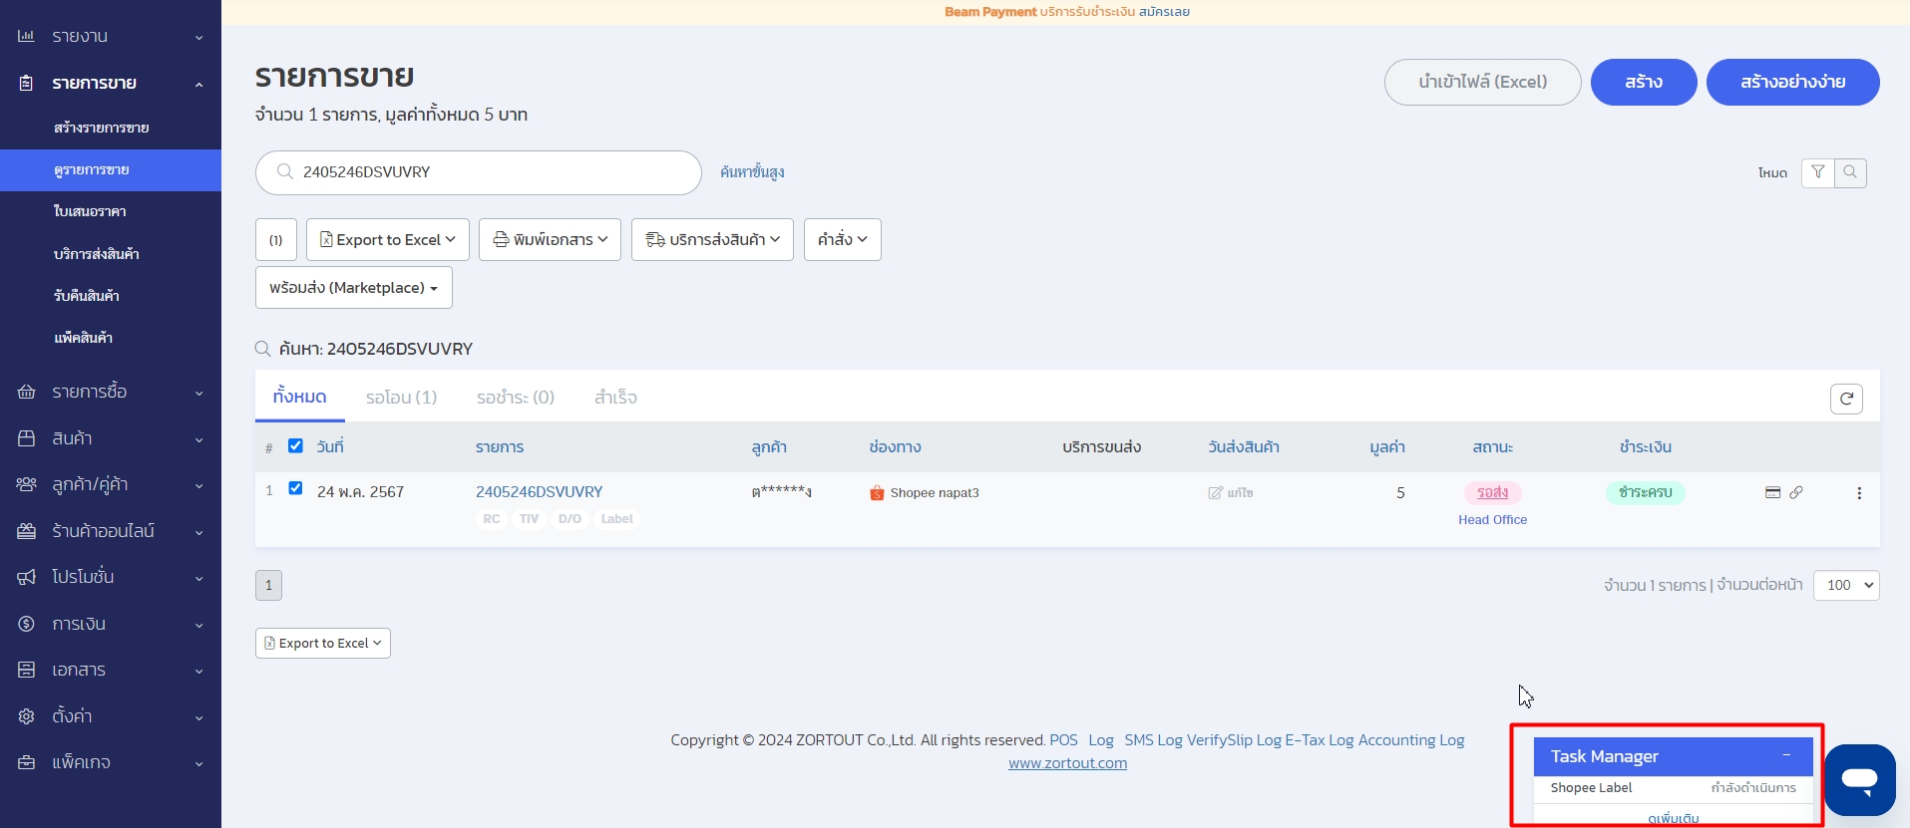Click the magnifier search toggle icon
This screenshot has width=1910, height=828.
1850,172
